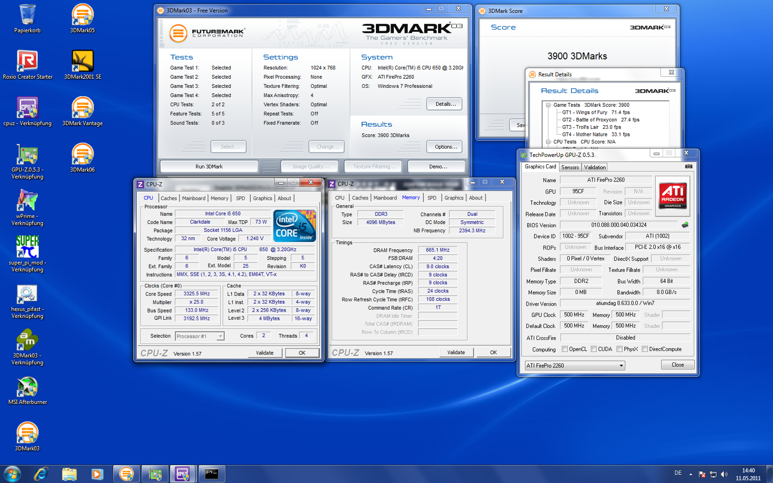Switch to the GPU-Z taskbar button
Image resolution: width=773 pixels, height=483 pixels.
click(x=155, y=474)
